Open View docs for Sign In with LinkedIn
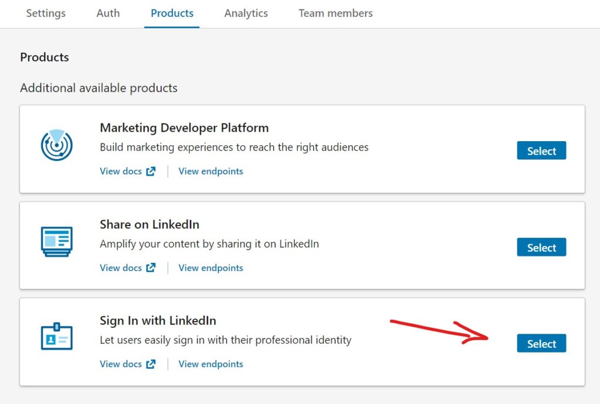The height and width of the screenshot is (404, 600). (x=128, y=364)
